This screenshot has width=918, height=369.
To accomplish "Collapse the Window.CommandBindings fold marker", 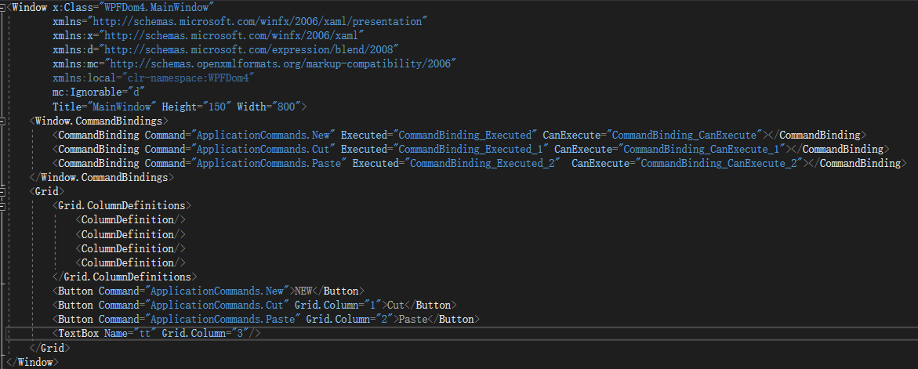I will click(5, 121).
